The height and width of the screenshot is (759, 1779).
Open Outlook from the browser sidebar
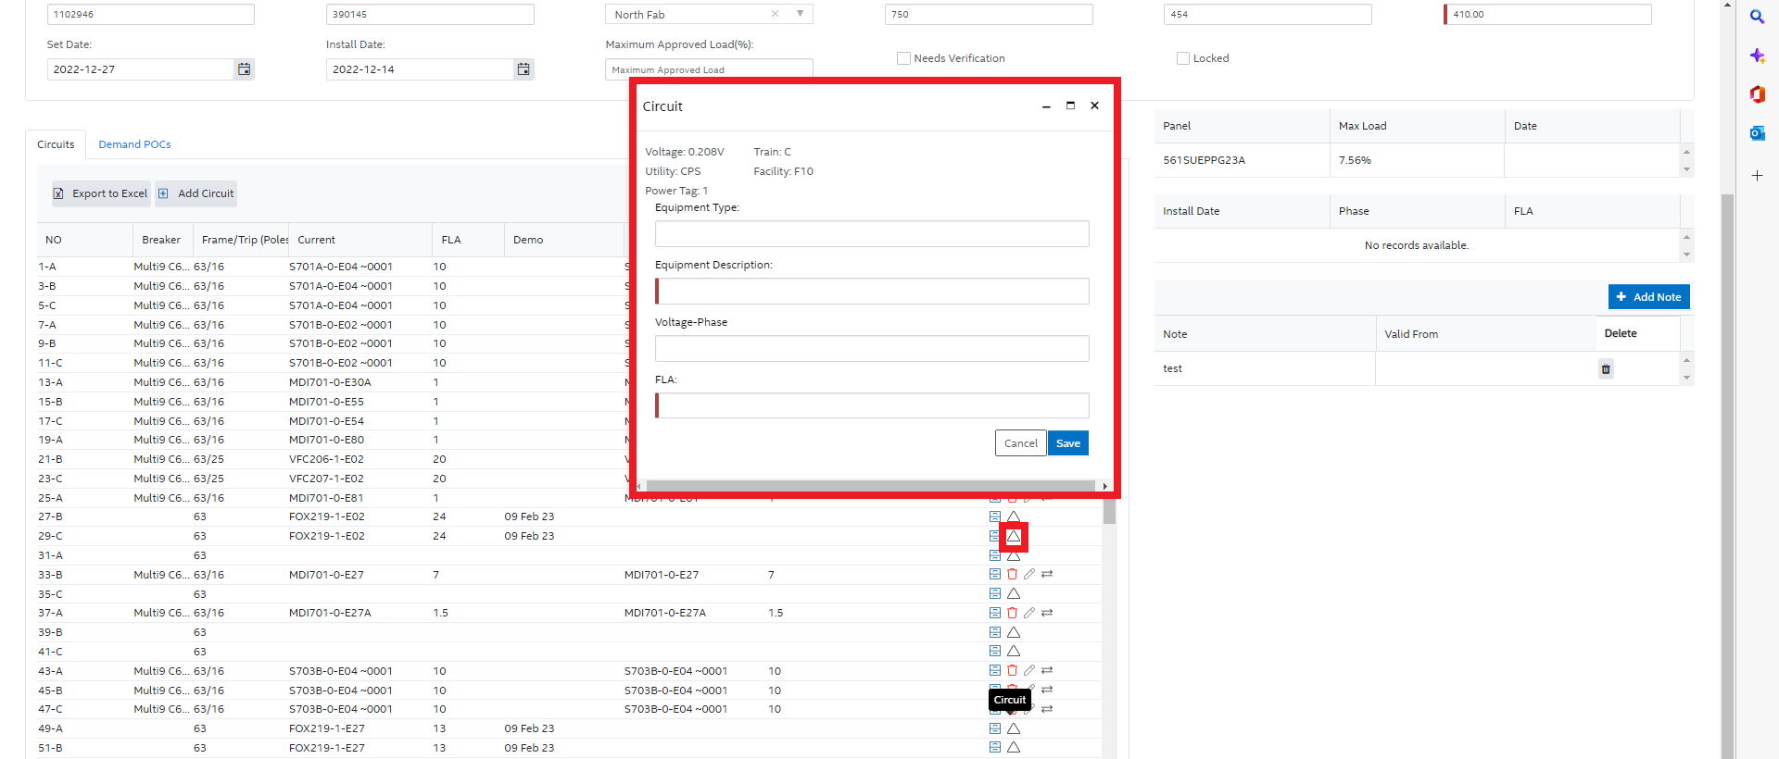(x=1757, y=133)
